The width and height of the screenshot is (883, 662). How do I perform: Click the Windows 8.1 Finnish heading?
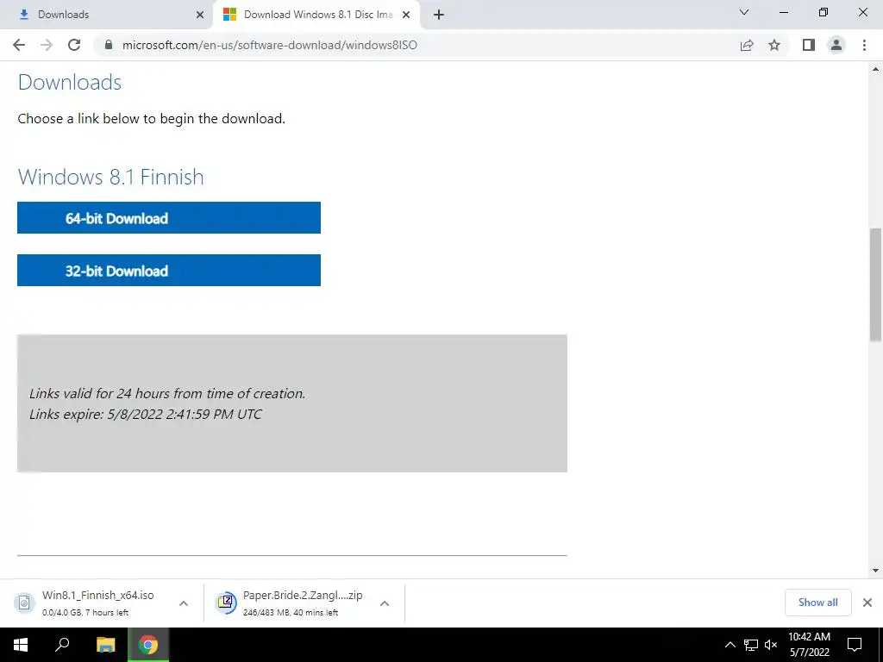111,177
